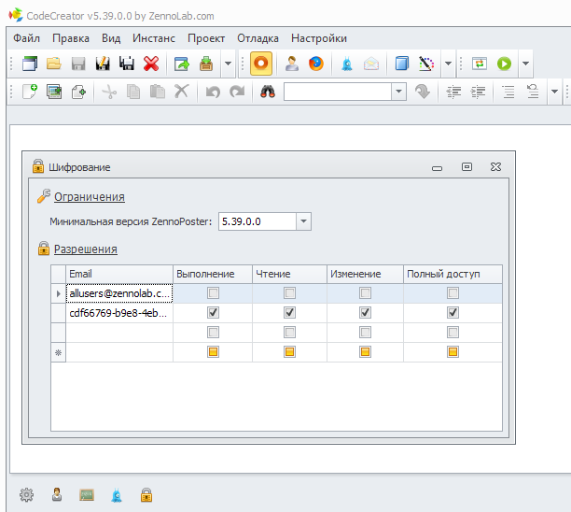The image size is (571, 512).
Task: Open the Файл menu
Action: [x=26, y=38]
